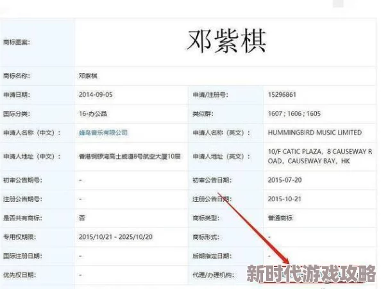Click the 申请人地址（中文） label
This screenshot has width=381, height=289.
[32, 156]
